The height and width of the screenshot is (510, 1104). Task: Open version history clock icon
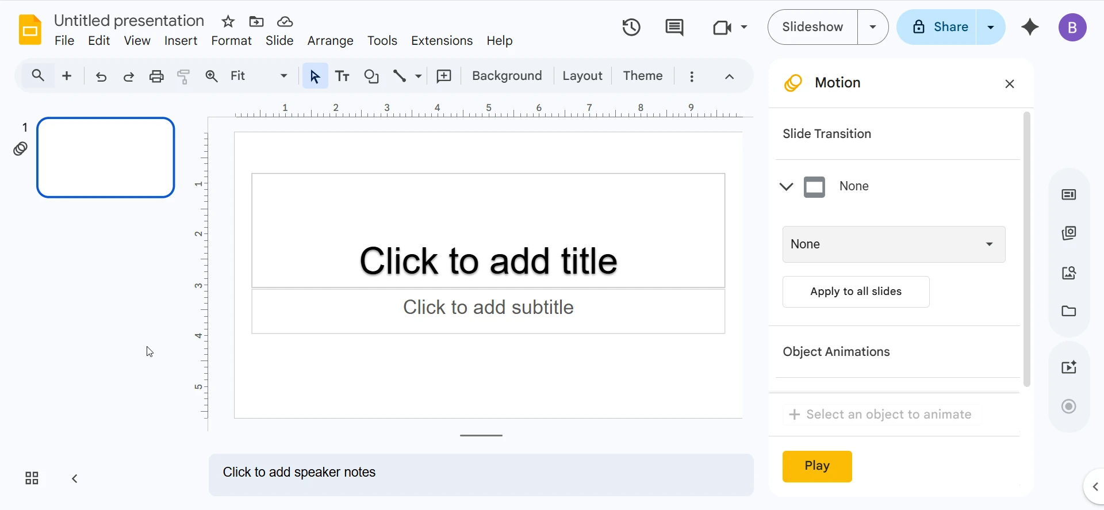pyautogui.click(x=631, y=27)
